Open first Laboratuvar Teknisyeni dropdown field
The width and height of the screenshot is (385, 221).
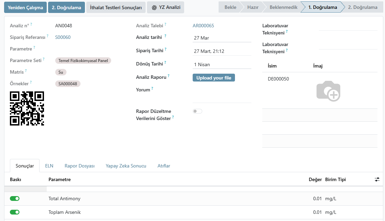348,27
